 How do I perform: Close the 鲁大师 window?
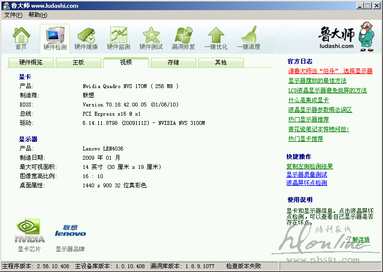(x=377, y=6)
